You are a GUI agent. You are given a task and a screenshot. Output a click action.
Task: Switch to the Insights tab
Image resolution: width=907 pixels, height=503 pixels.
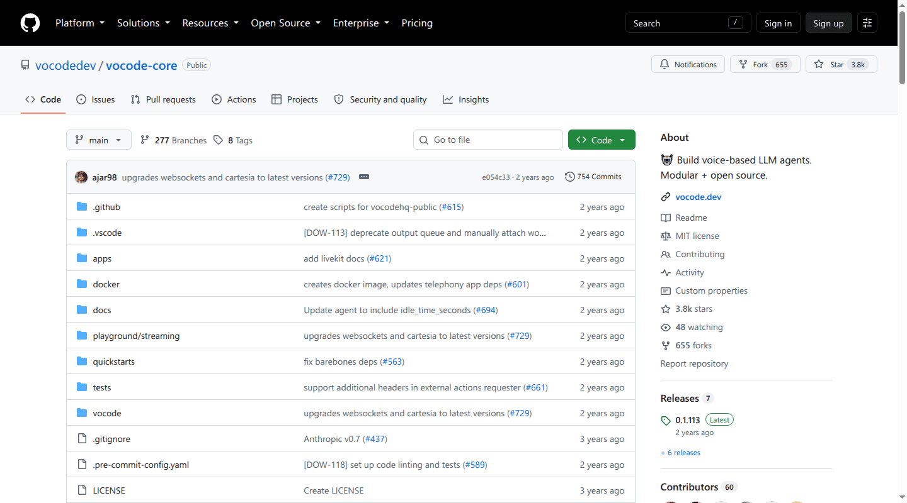(466, 99)
